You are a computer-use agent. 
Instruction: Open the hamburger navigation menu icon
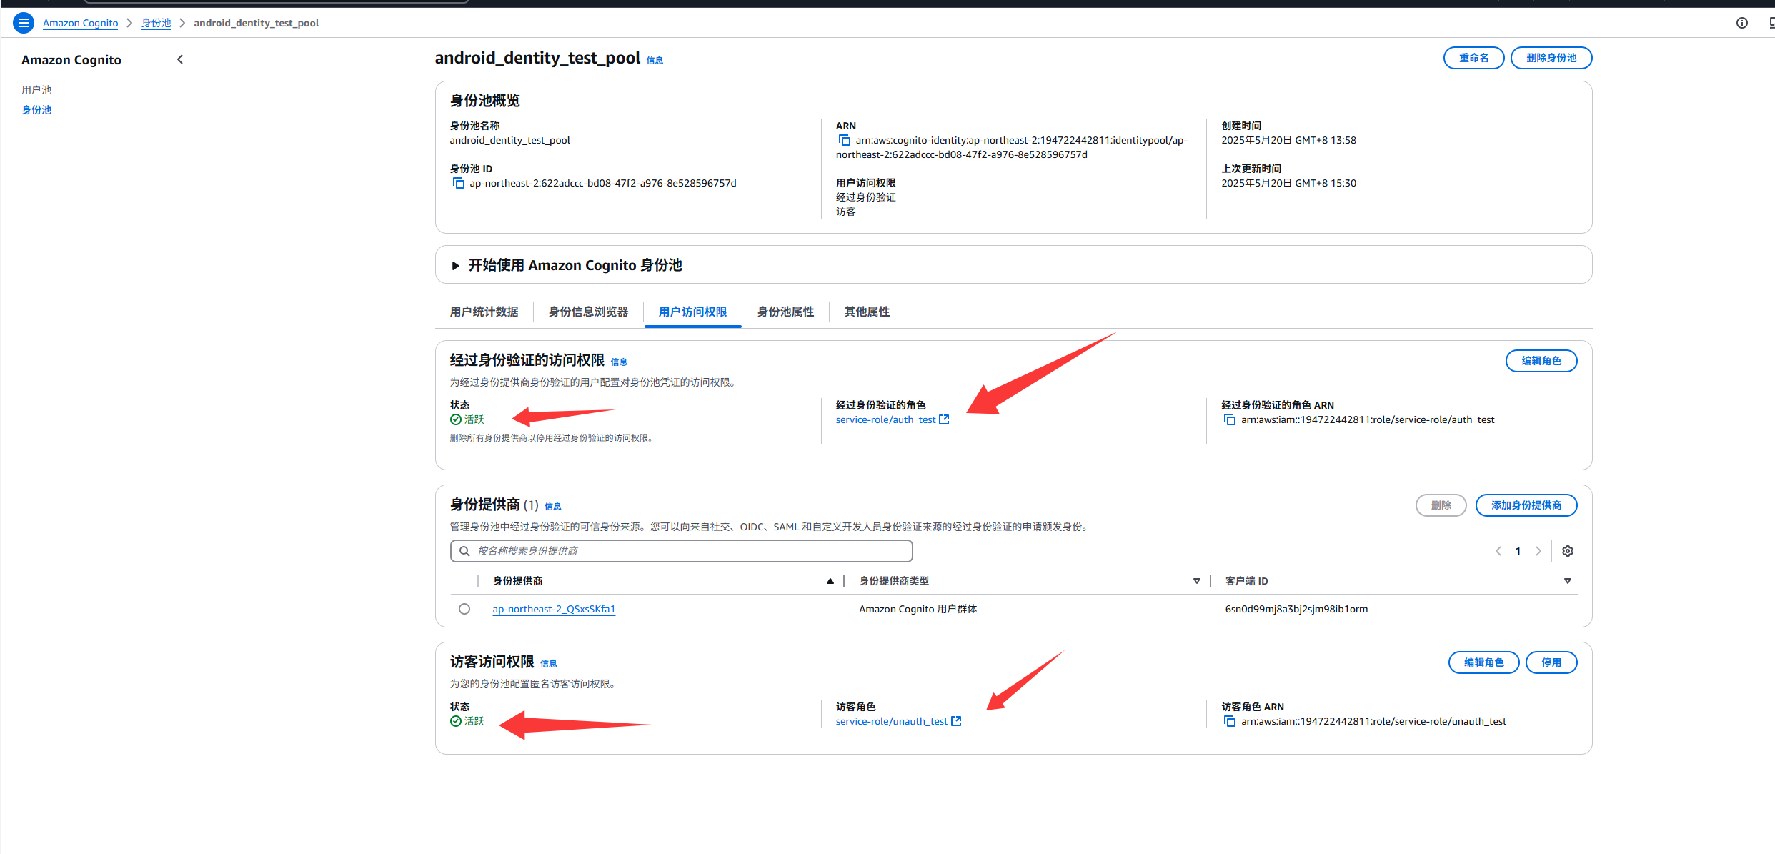click(x=23, y=23)
